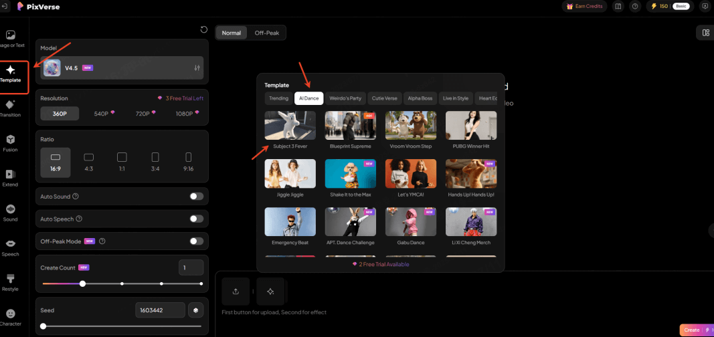Select 360P resolution
The image size is (714, 337).
click(60, 114)
